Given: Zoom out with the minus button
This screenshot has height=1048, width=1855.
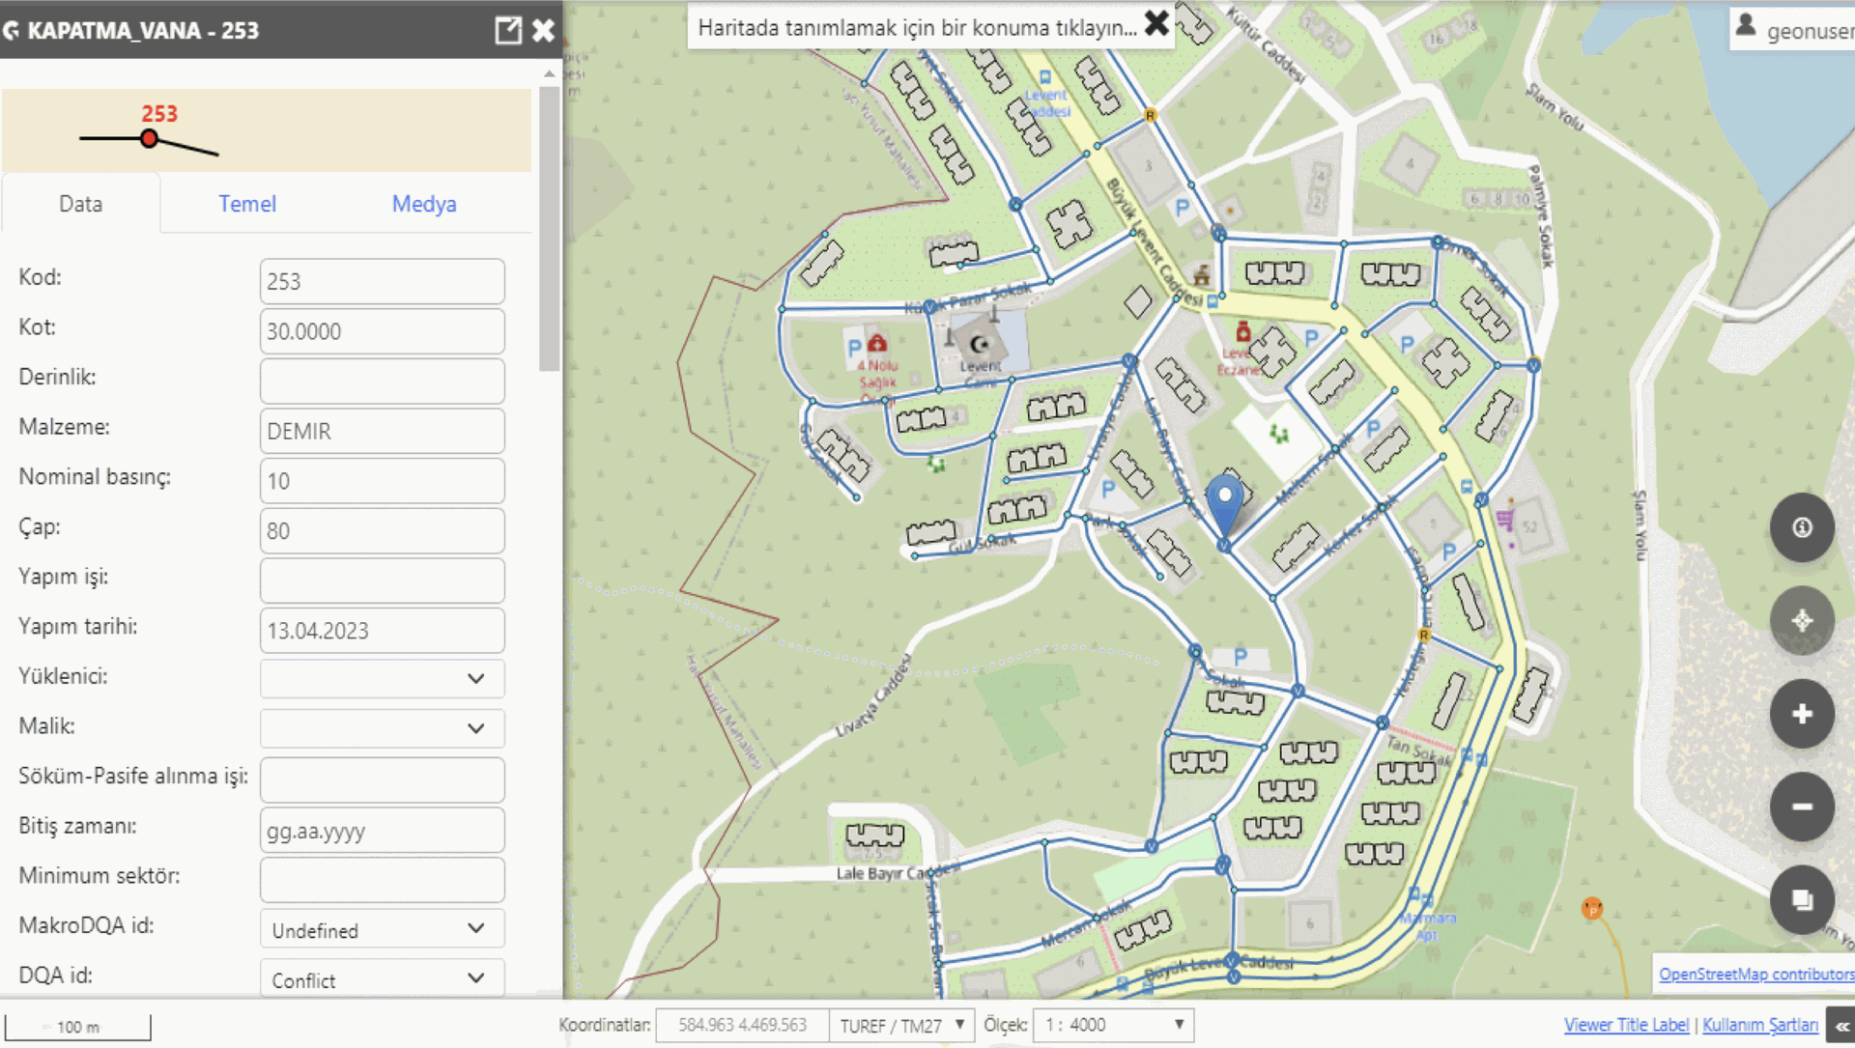Looking at the screenshot, I should click(1801, 807).
